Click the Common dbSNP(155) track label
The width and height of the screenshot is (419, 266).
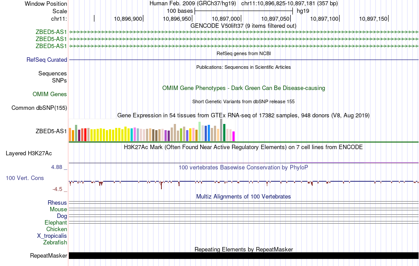point(39,108)
